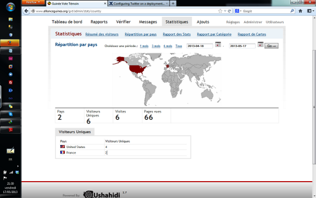Viewport: 316px width, 198px height.
Task: Select the 6 mois period
Action: coord(168,46)
